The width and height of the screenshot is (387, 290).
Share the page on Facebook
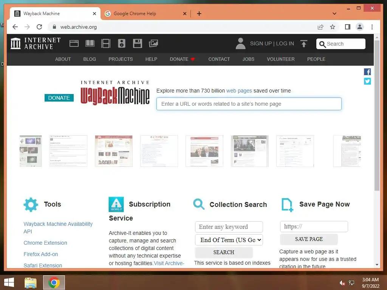367,72
